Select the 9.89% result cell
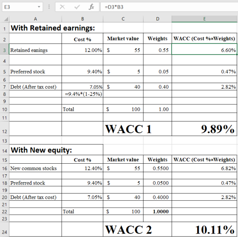Image resolution: width=238 pixels, height=237 pixels. pos(204,129)
